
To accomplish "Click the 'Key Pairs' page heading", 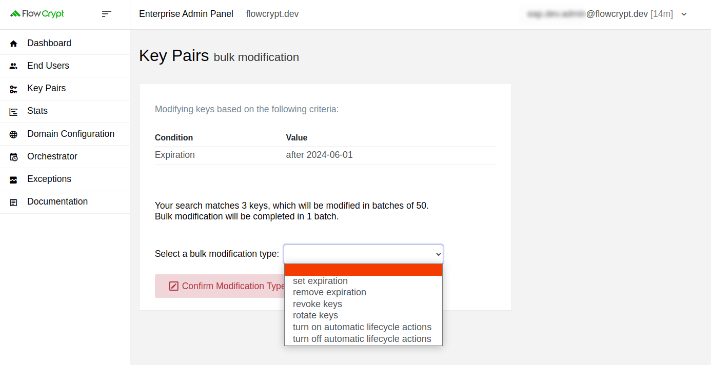I will (174, 55).
